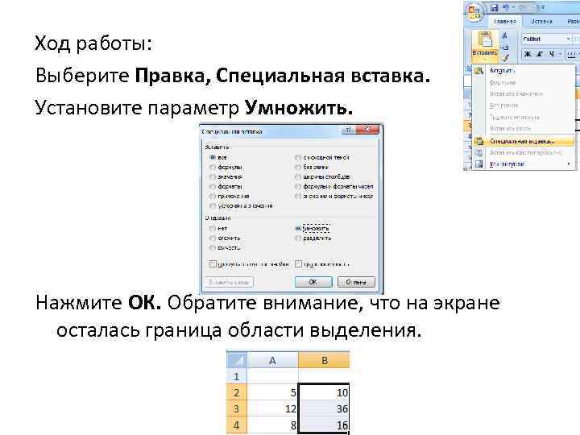This screenshot has width=580, height=435.
Task: Select row 3 header
Action: (237, 408)
